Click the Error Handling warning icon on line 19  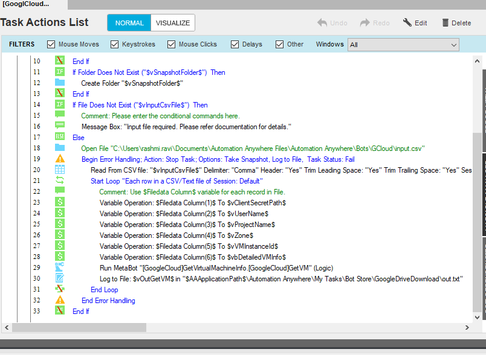[x=60, y=159]
